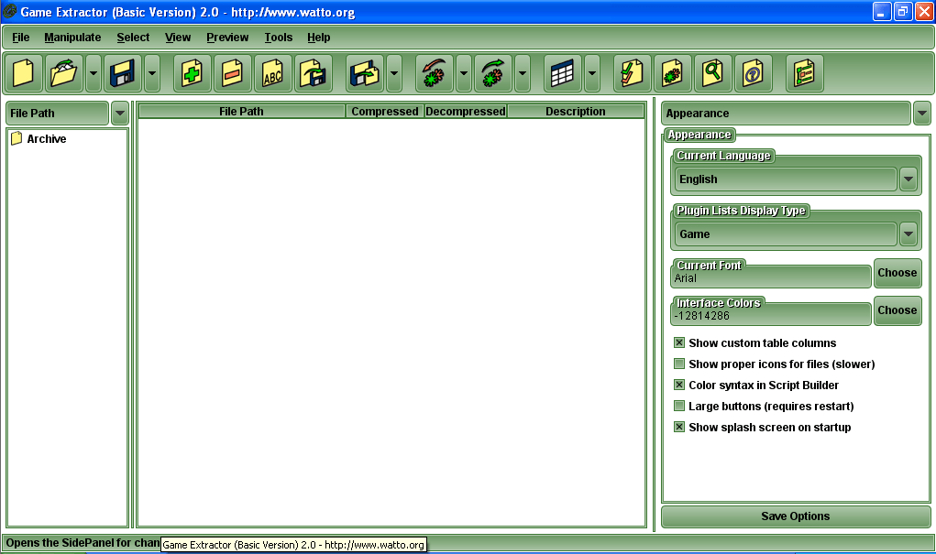Viewport: 936px width, 554px height.
Task: Open the Tools menu
Action: 278,37
